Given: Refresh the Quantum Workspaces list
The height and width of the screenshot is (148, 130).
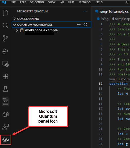Looking at the screenshot, I should pyautogui.click(x=85, y=25).
